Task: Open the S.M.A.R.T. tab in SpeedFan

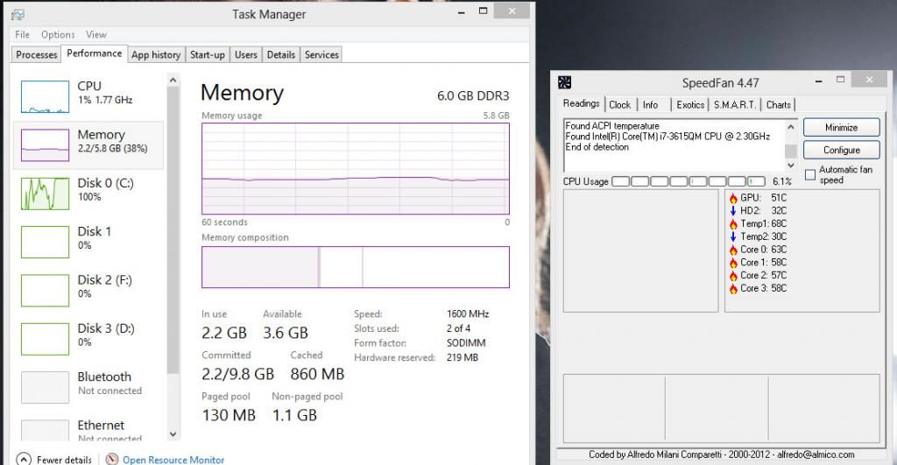Action: [735, 105]
